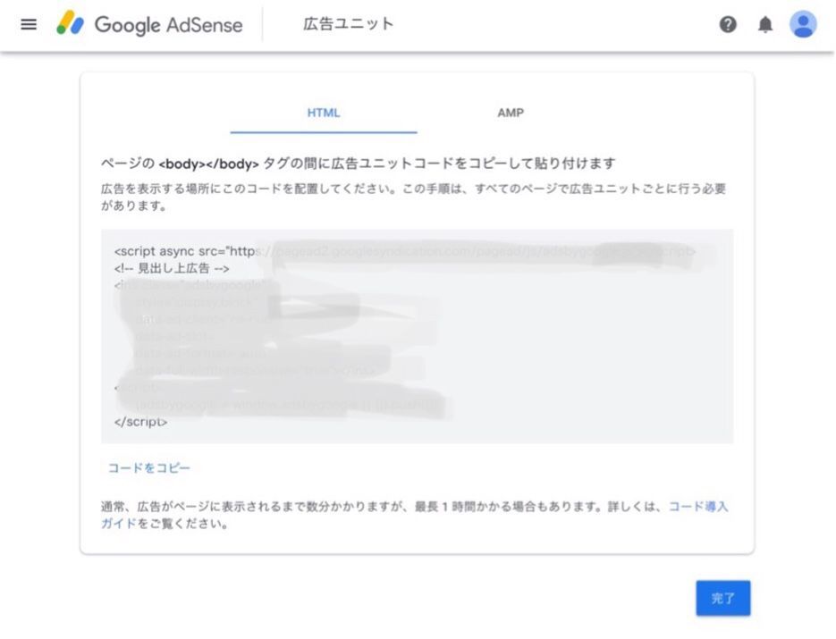This screenshot has height=639, width=836.
Task: Switch to the AMP tab
Action: click(511, 113)
